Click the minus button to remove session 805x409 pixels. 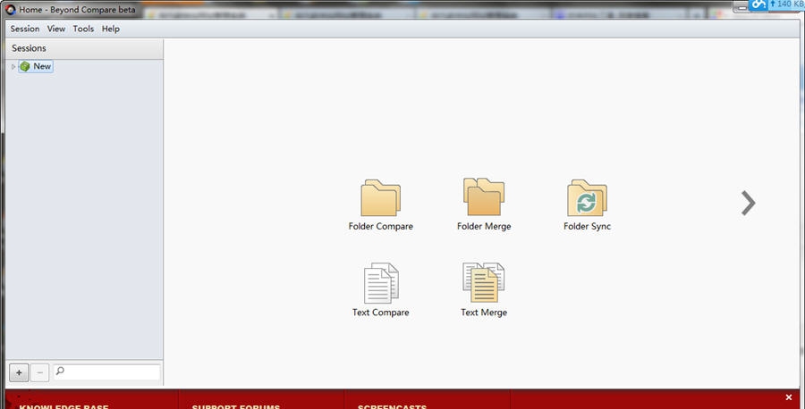click(x=40, y=372)
